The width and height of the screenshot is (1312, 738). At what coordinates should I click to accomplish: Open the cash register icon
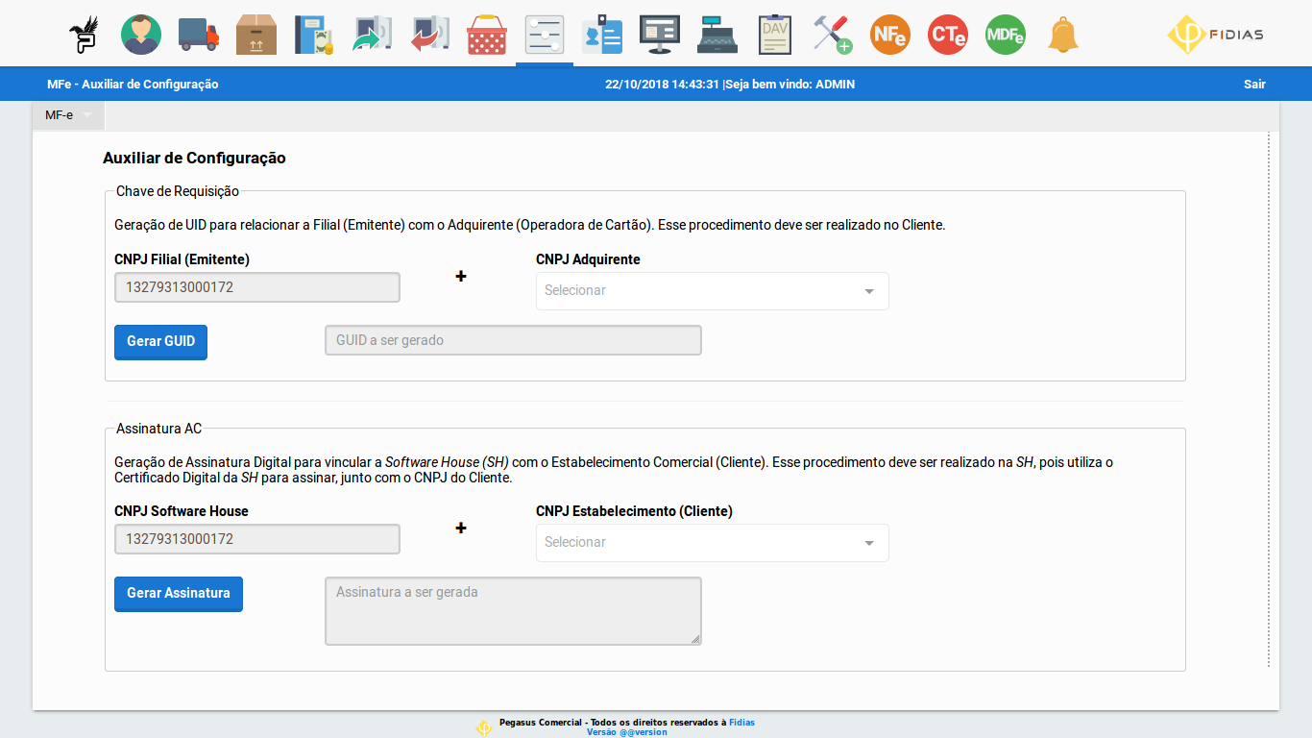point(717,35)
